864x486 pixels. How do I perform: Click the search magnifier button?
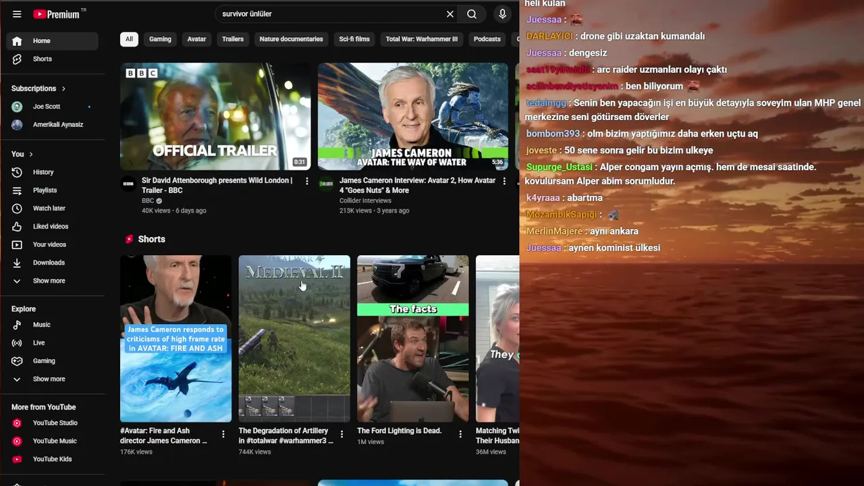point(472,14)
